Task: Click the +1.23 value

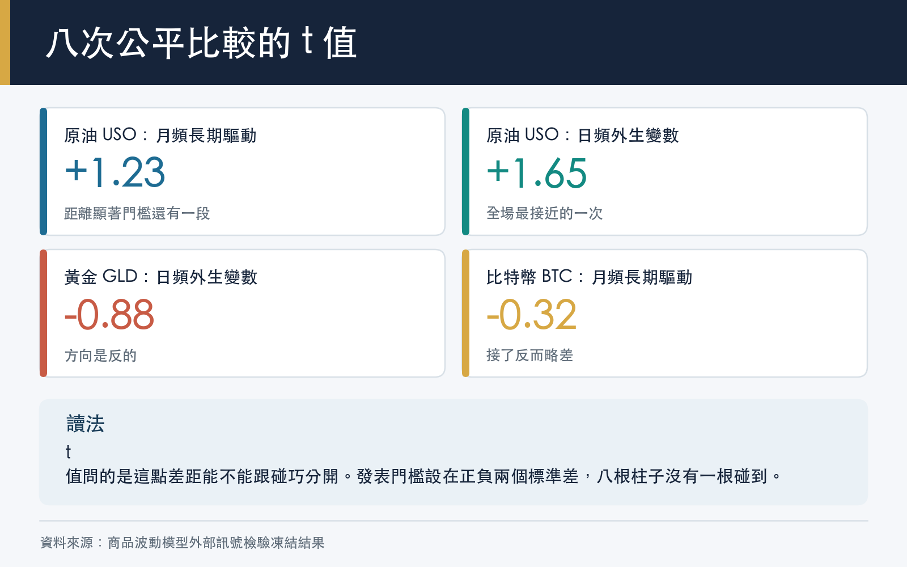Action: click(x=115, y=172)
